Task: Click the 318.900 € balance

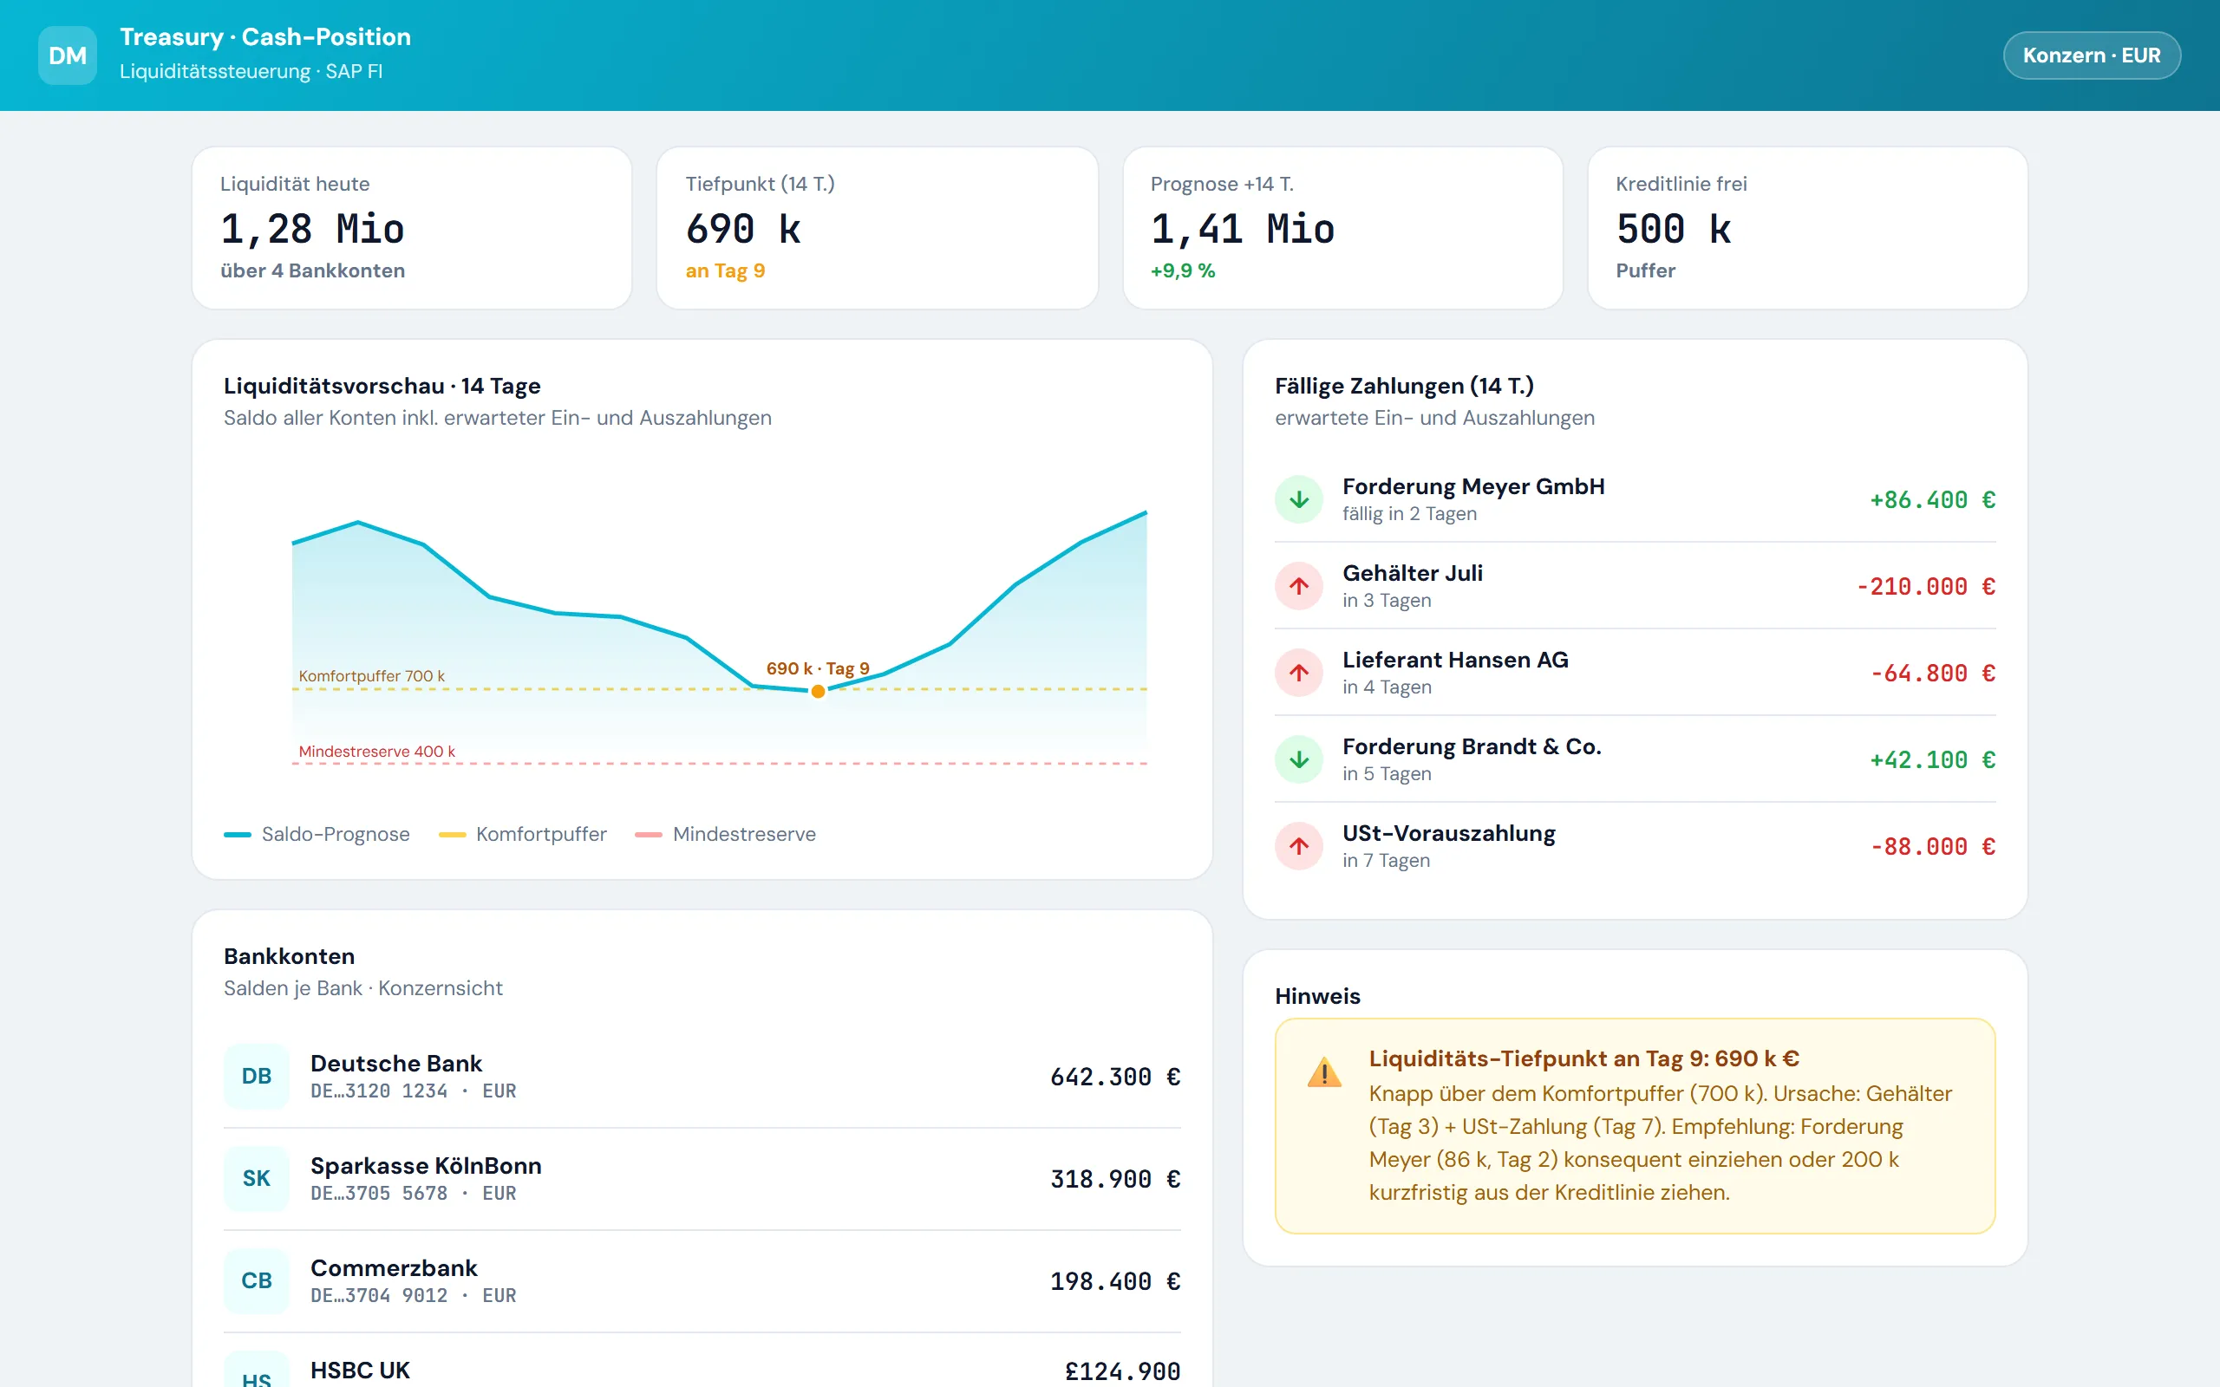Action: [1114, 1179]
